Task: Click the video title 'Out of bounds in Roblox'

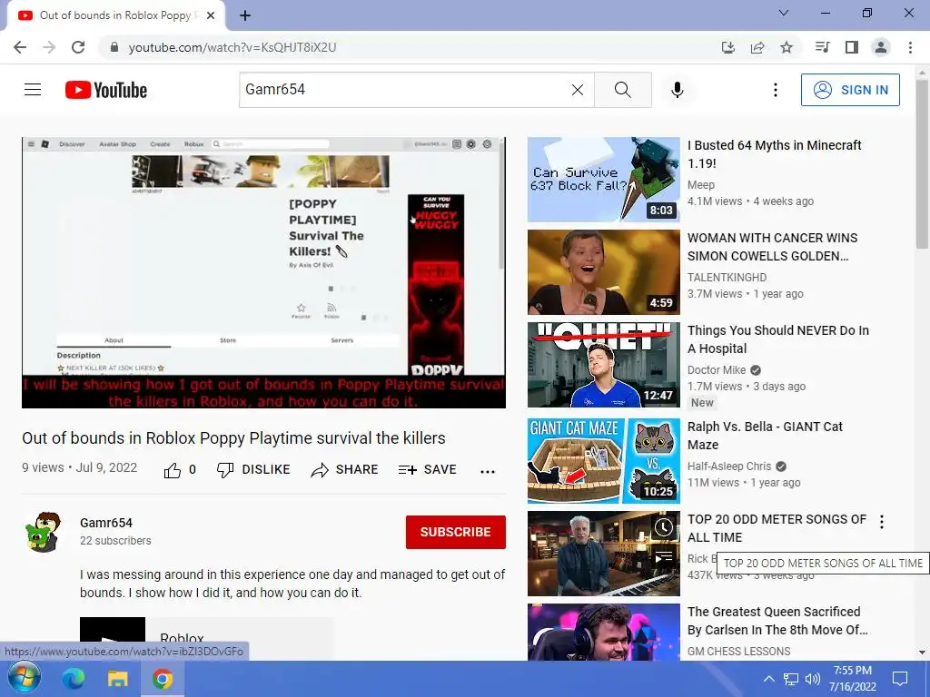Action: click(233, 438)
